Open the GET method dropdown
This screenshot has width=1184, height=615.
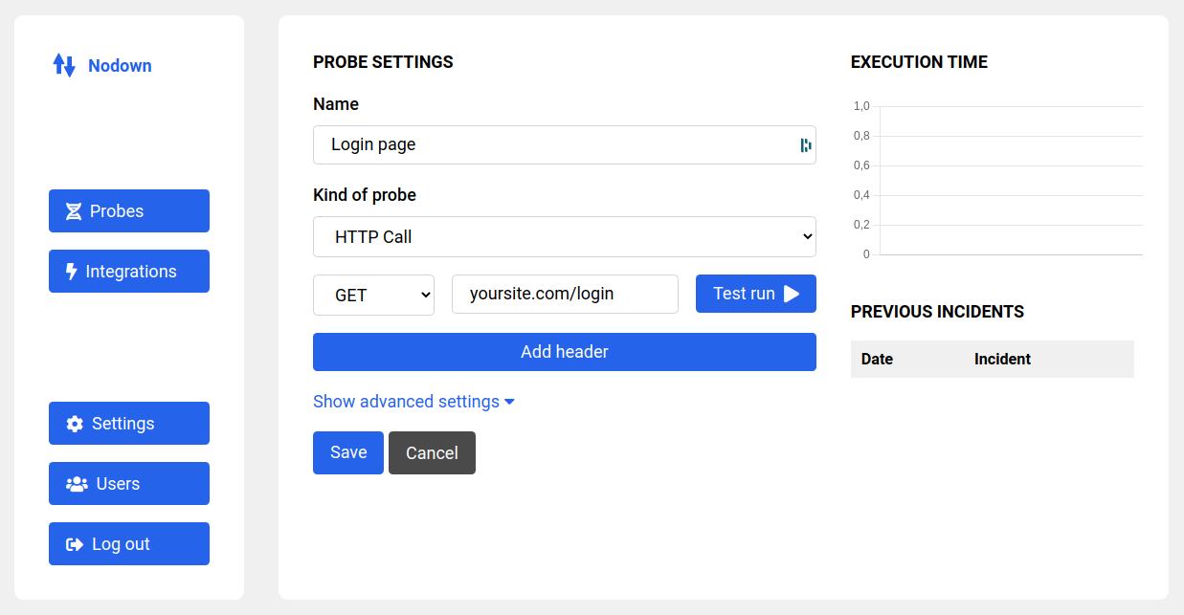coord(373,295)
